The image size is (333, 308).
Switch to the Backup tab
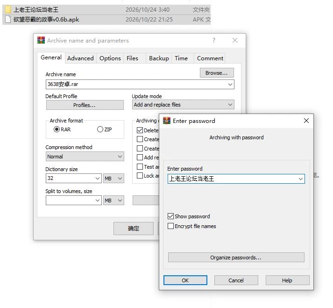[x=159, y=58]
